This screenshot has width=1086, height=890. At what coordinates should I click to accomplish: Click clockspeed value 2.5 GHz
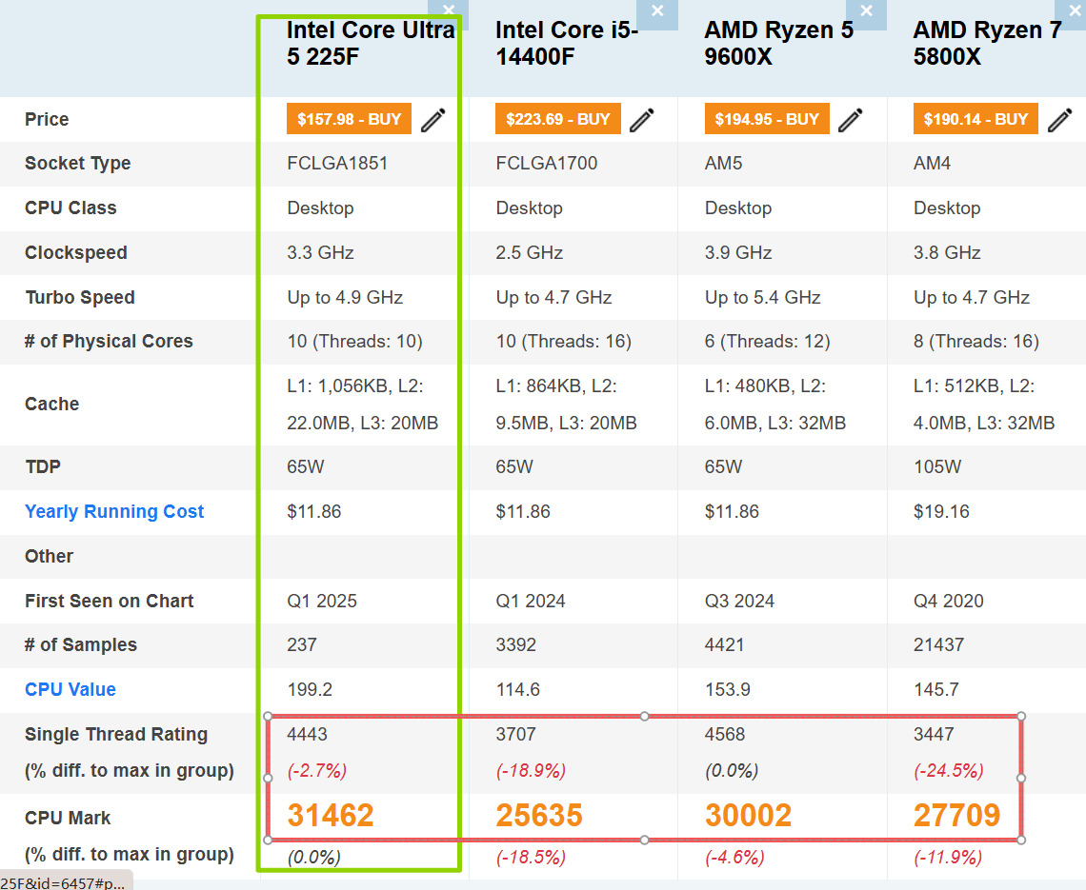pyautogui.click(x=529, y=252)
